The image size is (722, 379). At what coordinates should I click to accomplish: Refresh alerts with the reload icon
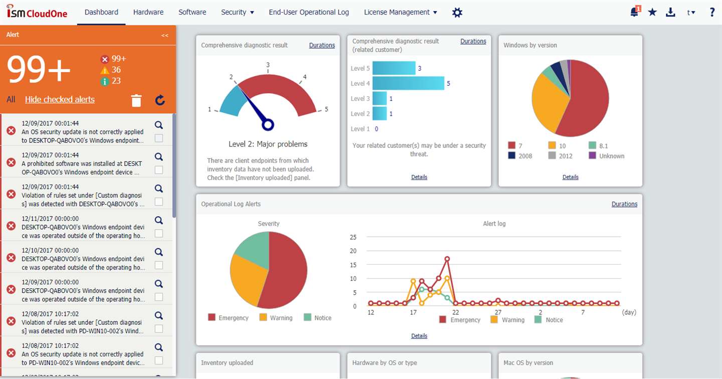coord(160,100)
